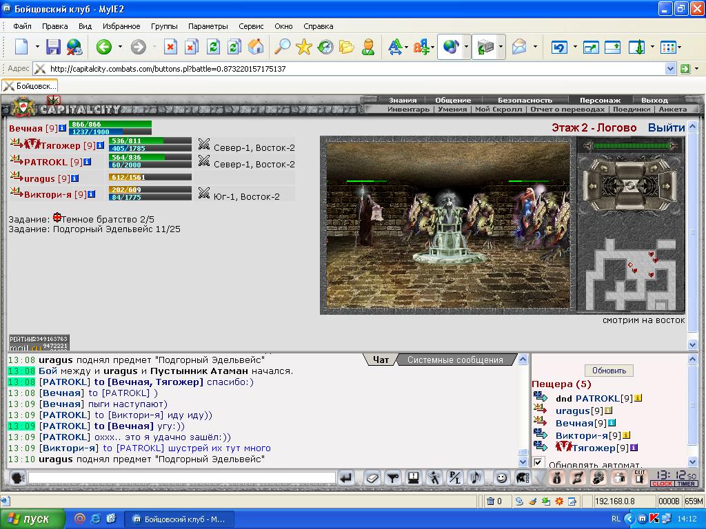Click the New page toolbar icon

[21, 47]
